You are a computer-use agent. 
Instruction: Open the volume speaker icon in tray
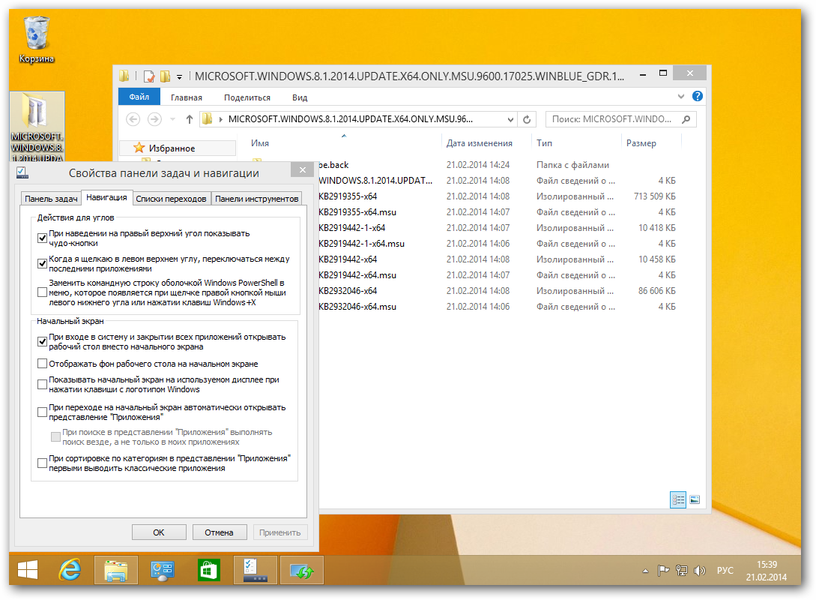click(699, 571)
